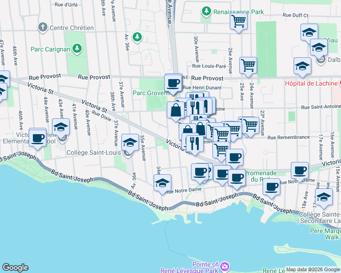This screenshot has height=273, width=341.
Task: Select the Rue Dixie street label
Action: point(102,116)
